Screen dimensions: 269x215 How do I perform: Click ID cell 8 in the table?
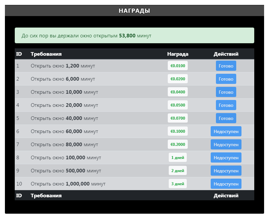pyautogui.click(x=18, y=158)
